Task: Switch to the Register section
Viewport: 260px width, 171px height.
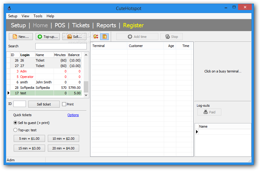Action: (x=133, y=25)
